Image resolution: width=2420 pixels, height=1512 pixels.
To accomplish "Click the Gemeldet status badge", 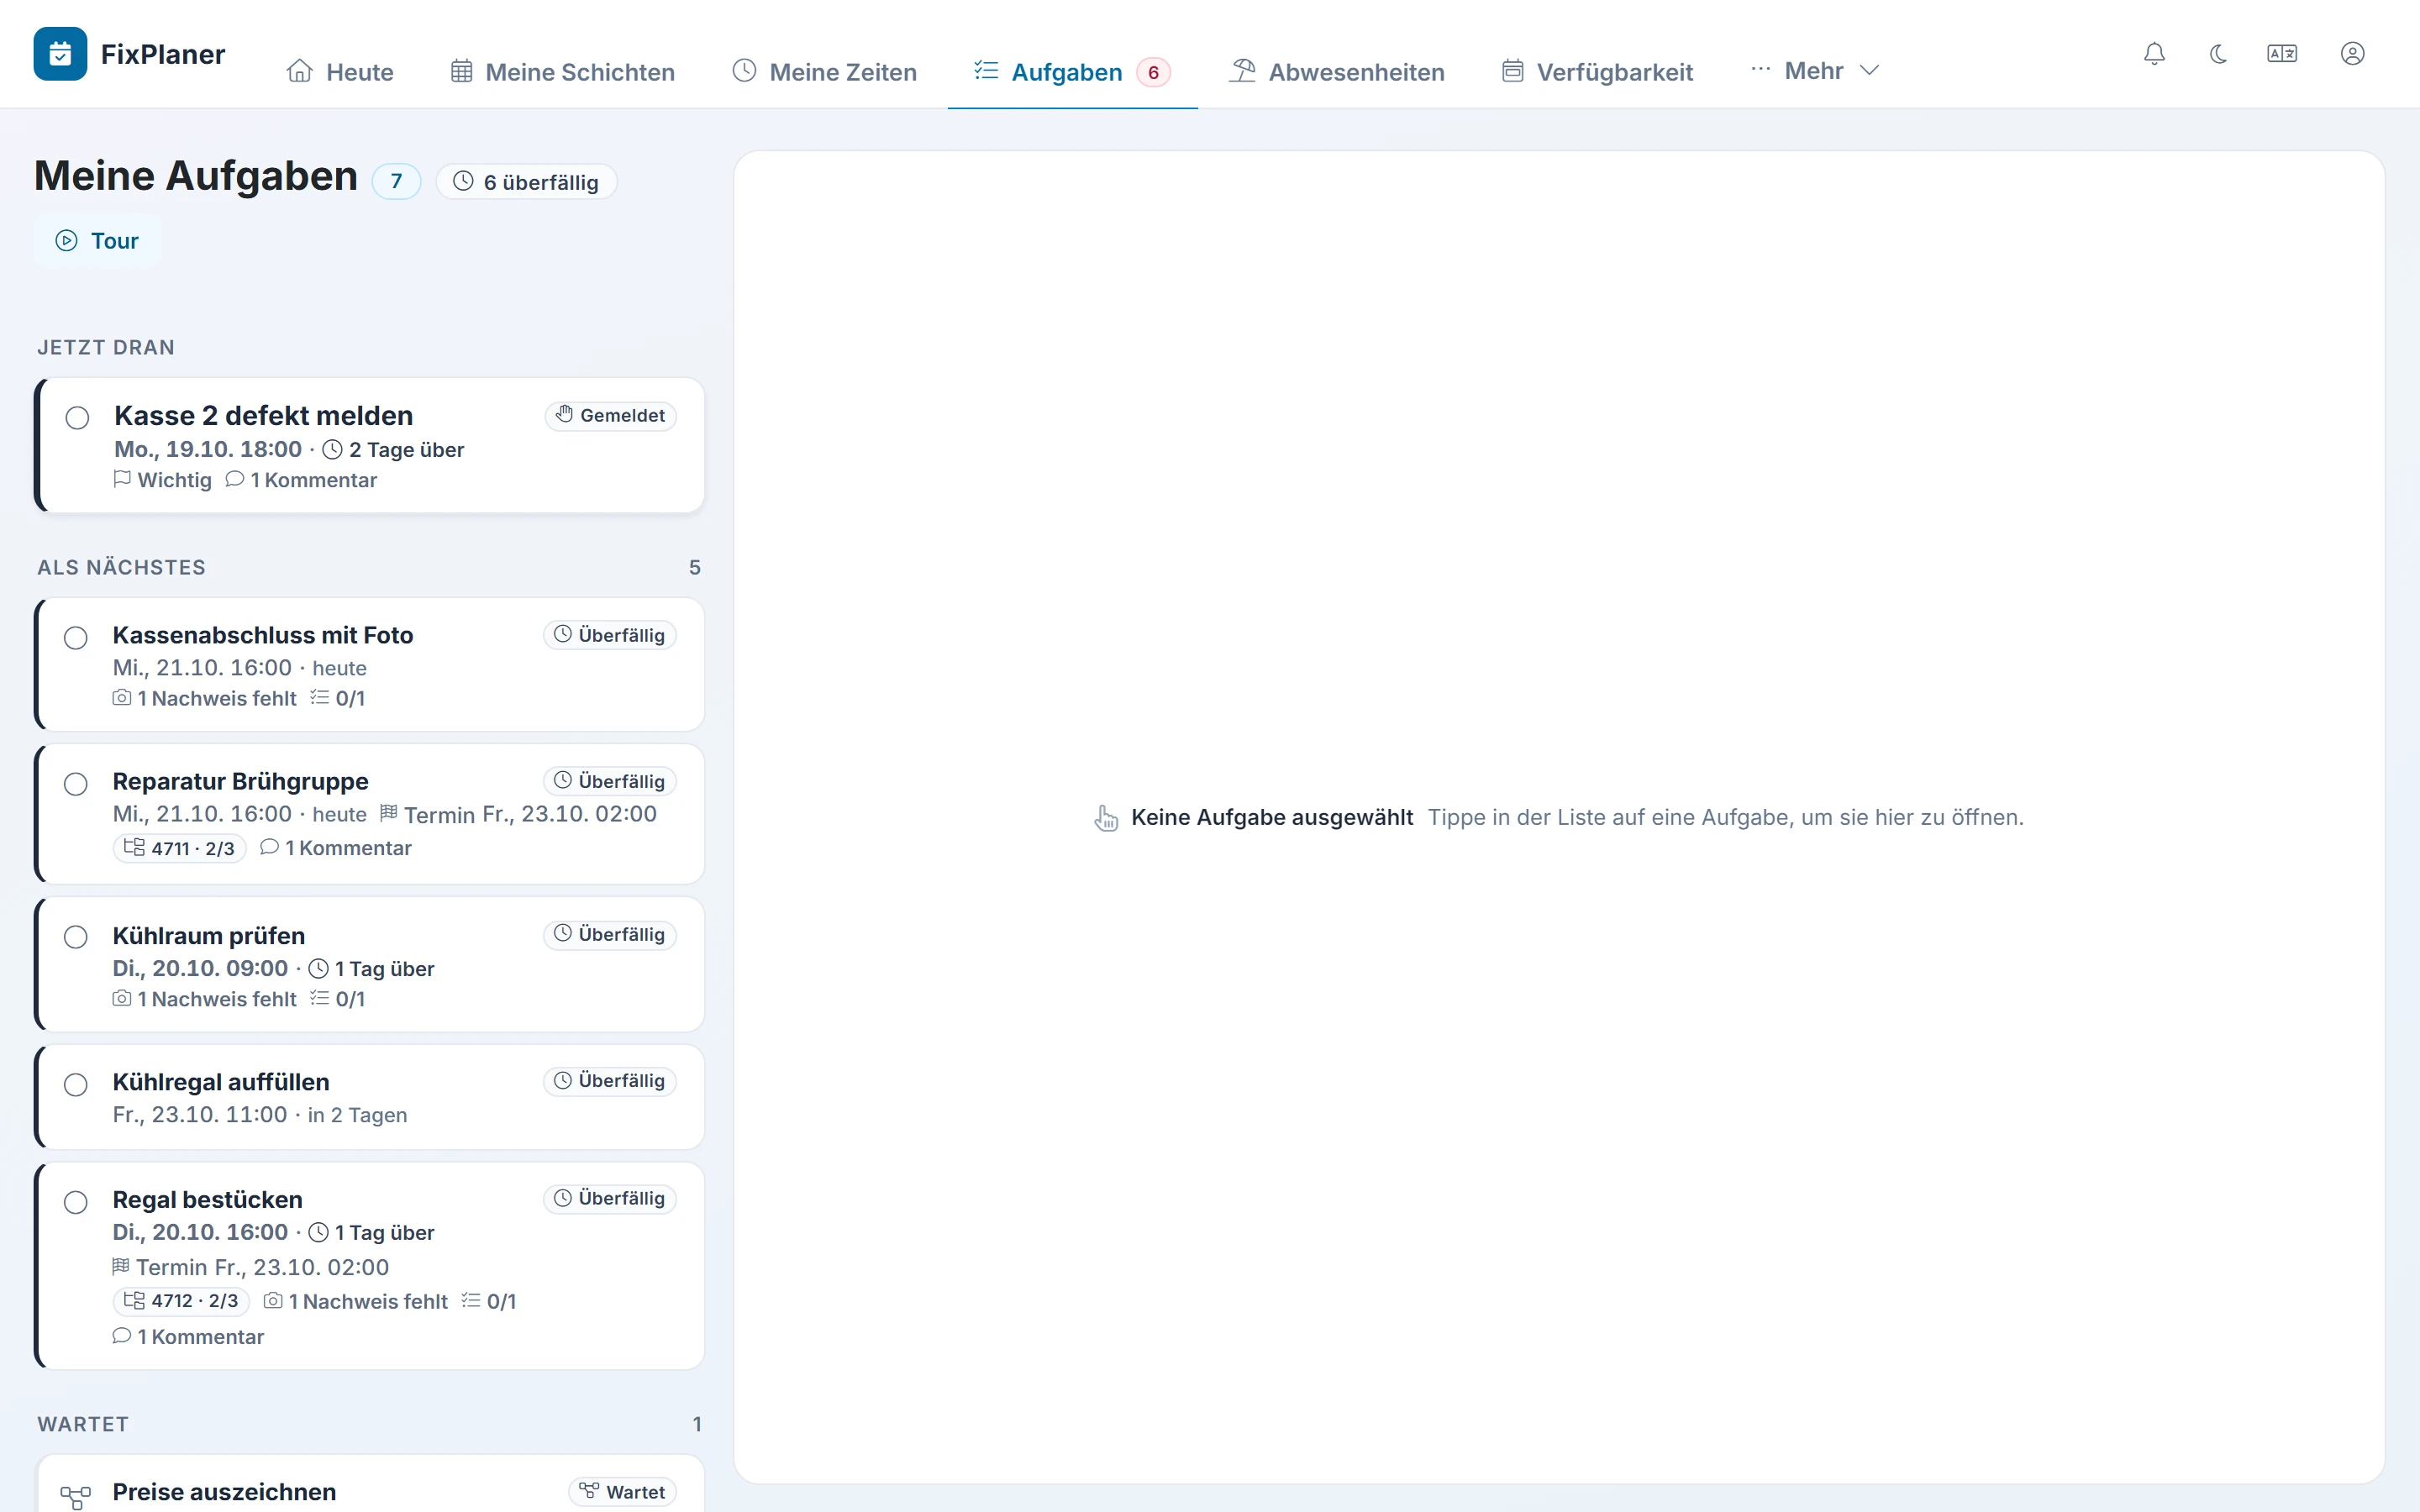I will click(x=611, y=415).
